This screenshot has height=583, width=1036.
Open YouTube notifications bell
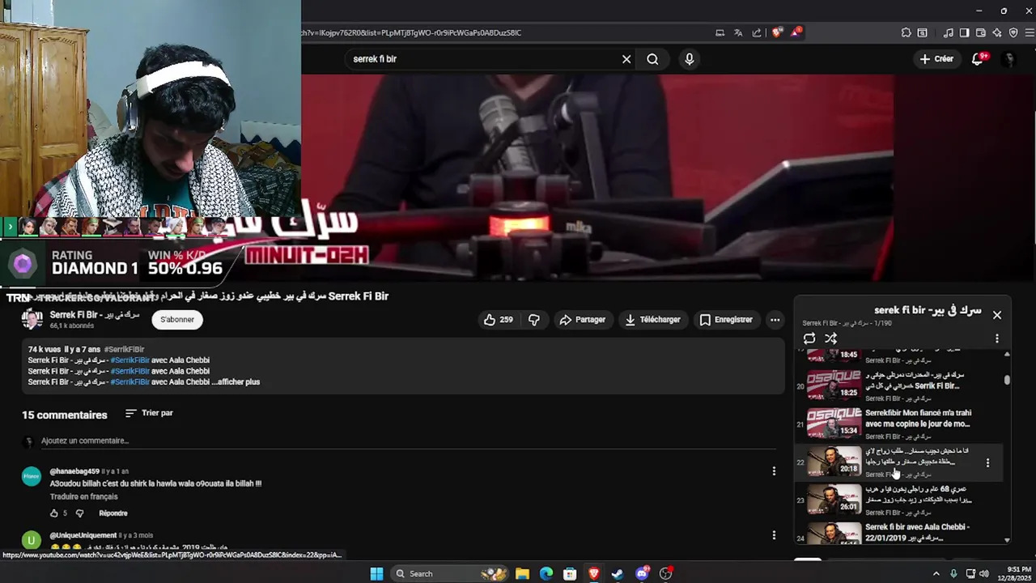tap(979, 59)
